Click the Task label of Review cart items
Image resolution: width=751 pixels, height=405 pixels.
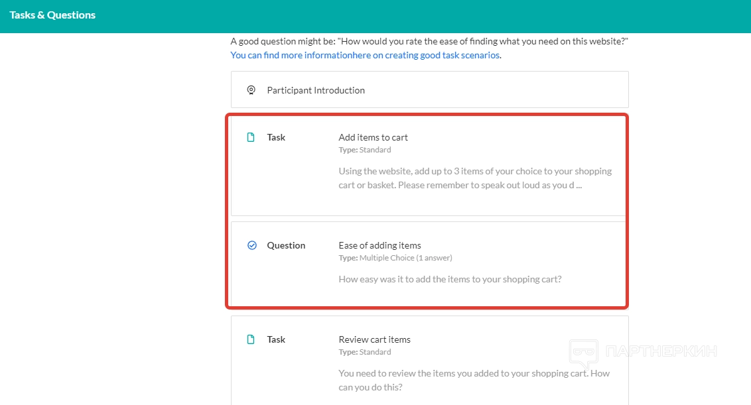coord(276,339)
